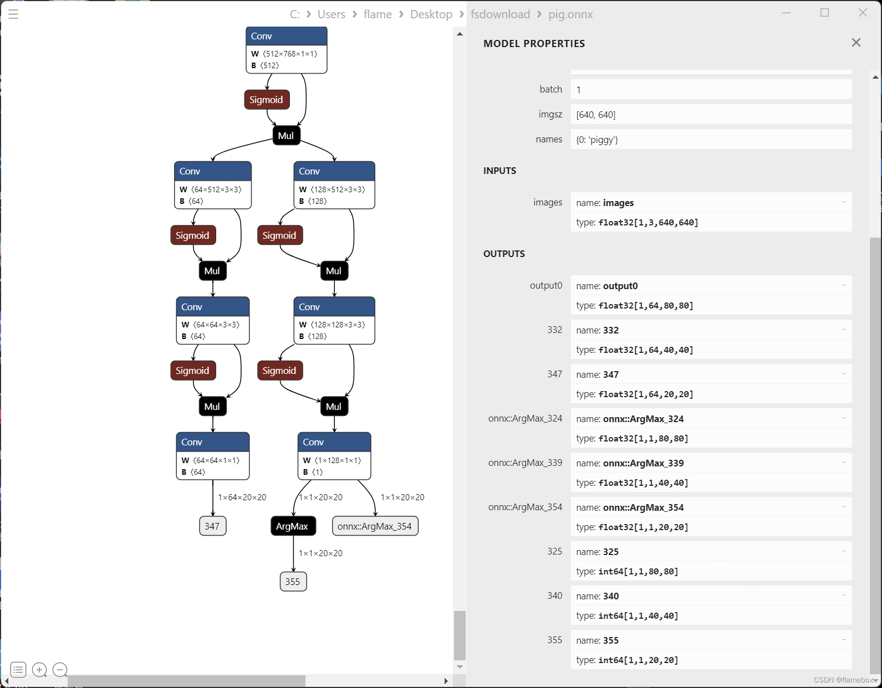Maximize the Netron window
Viewport: 882px width, 688px height.
tap(824, 13)
